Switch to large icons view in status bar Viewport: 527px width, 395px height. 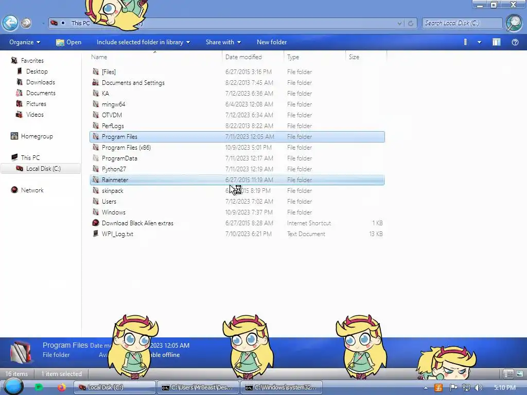(x=520, y=373)
